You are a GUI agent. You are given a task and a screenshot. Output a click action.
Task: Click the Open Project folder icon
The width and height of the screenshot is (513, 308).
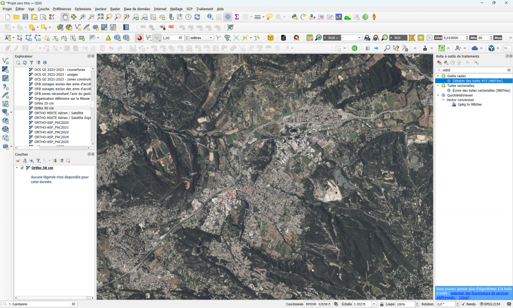[17, 17]
